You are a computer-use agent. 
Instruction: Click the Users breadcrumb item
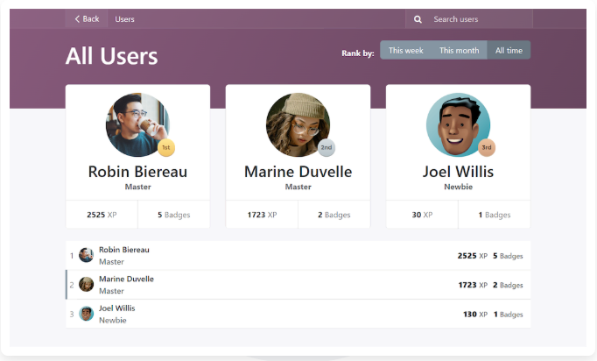tap(125, 19)
